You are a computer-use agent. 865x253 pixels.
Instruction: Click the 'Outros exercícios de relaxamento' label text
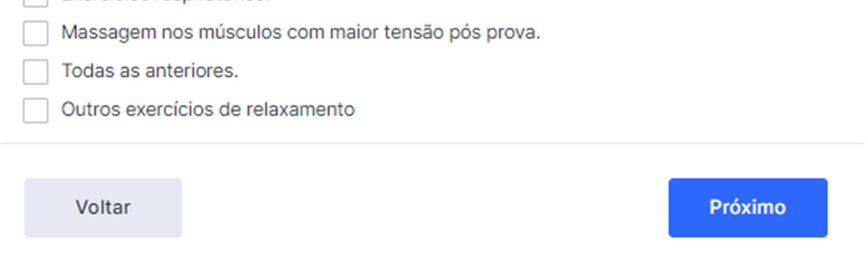[208, 109]
